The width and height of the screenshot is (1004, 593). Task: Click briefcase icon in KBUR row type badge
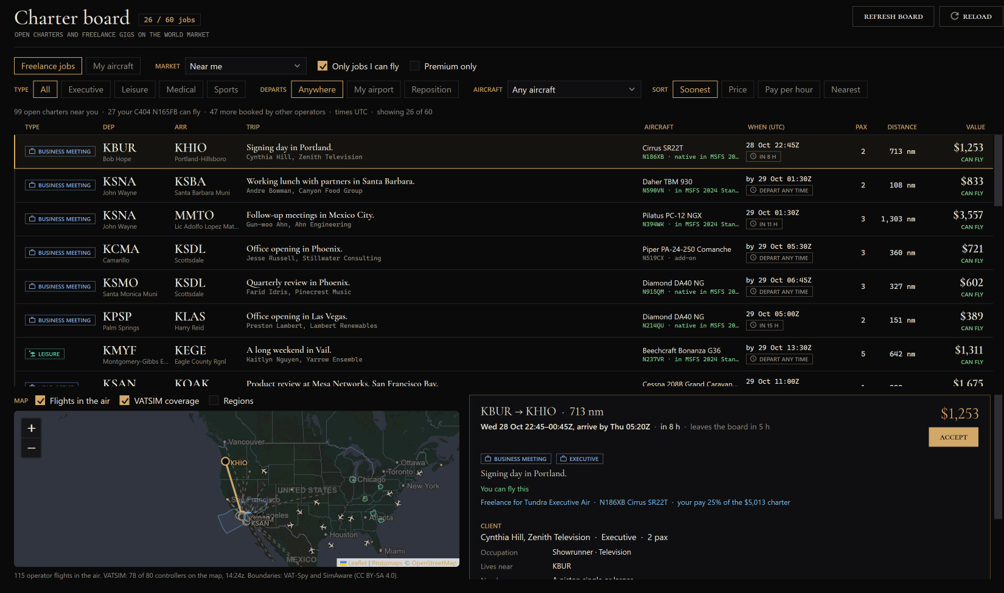tap(32, 151)
